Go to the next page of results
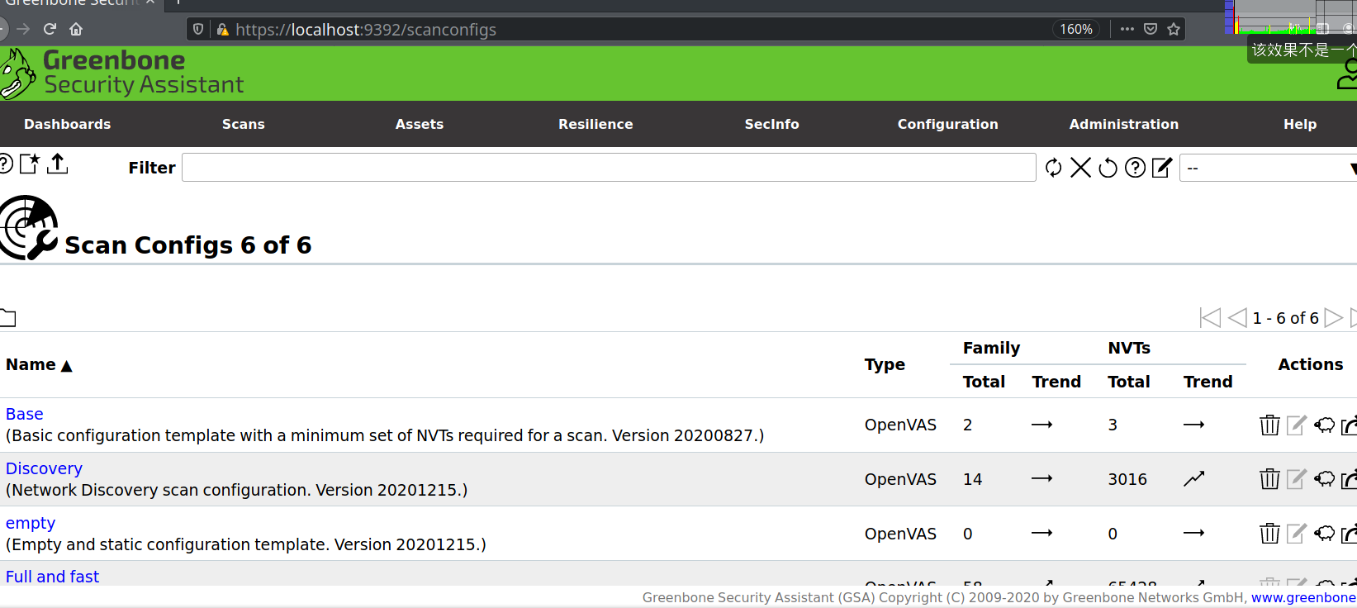The width and height of the screenshot is (1357, 608). click(1333, 318)
